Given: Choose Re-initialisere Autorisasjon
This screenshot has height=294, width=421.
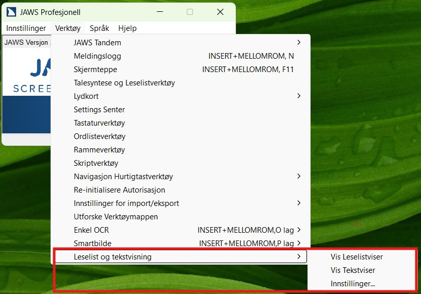Looking at the screenshot, I should [181, 190].
